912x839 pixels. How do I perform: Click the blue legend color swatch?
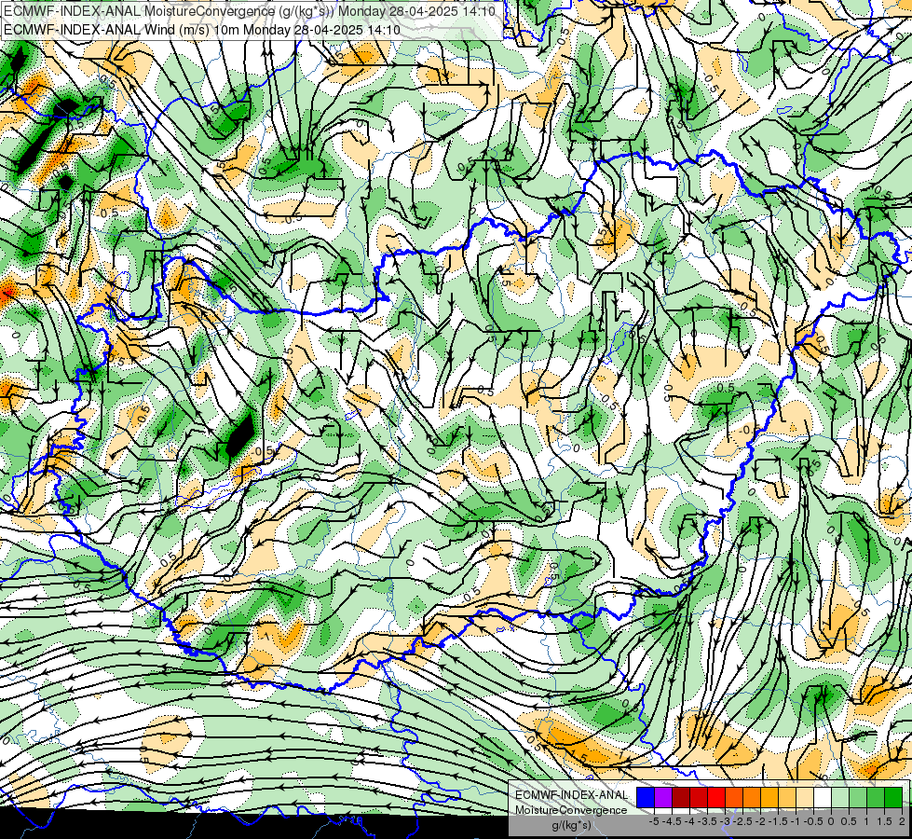[646, 797]
